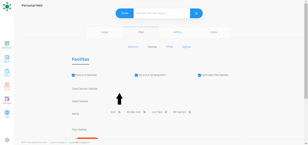Open the Icon Text color picker

(166, 112)
